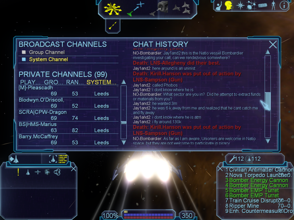Select player BS|HMS-Marius
This screenshot has height=220, width=294.
point(68,127)
